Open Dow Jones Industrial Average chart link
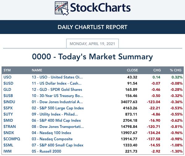The height and width of the screenshot is (156, 185). click(x=57, y=102)
